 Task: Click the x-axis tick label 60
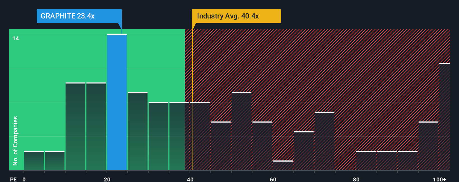click(273, 179)
